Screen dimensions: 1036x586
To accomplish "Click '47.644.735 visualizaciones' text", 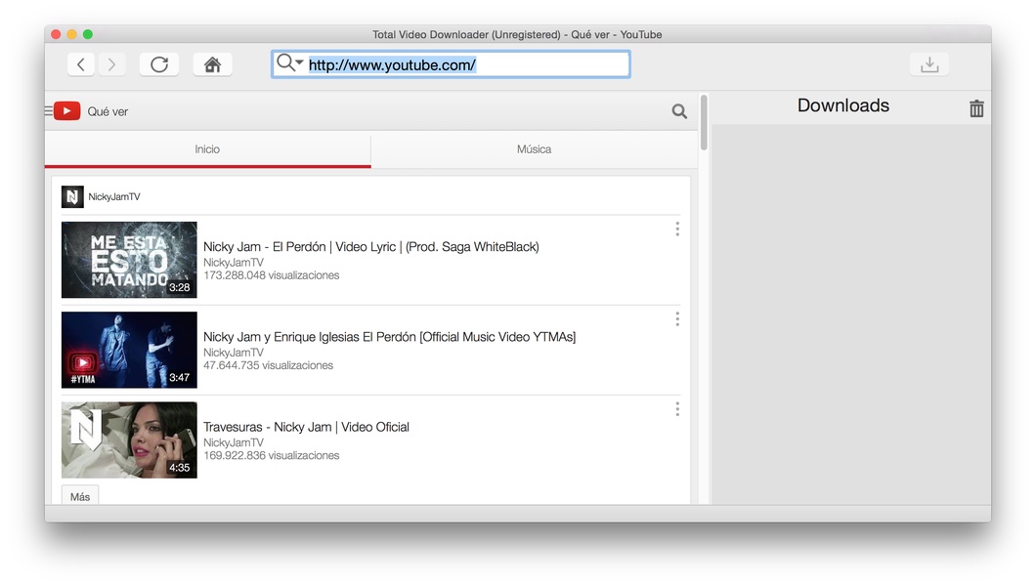I will (268, 365).
